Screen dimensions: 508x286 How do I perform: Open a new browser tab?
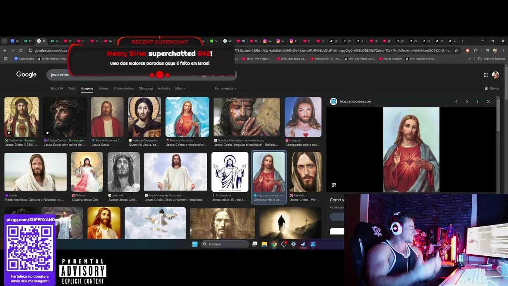(x=462, y=41)
